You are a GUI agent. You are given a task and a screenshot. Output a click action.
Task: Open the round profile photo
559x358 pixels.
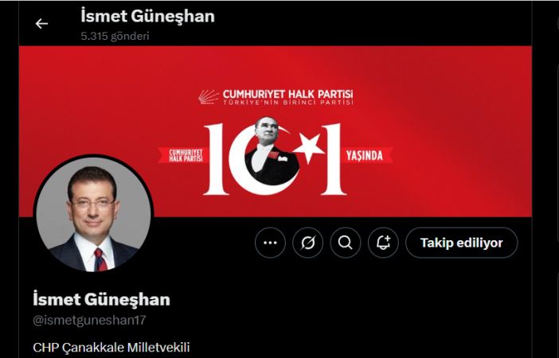93,213
